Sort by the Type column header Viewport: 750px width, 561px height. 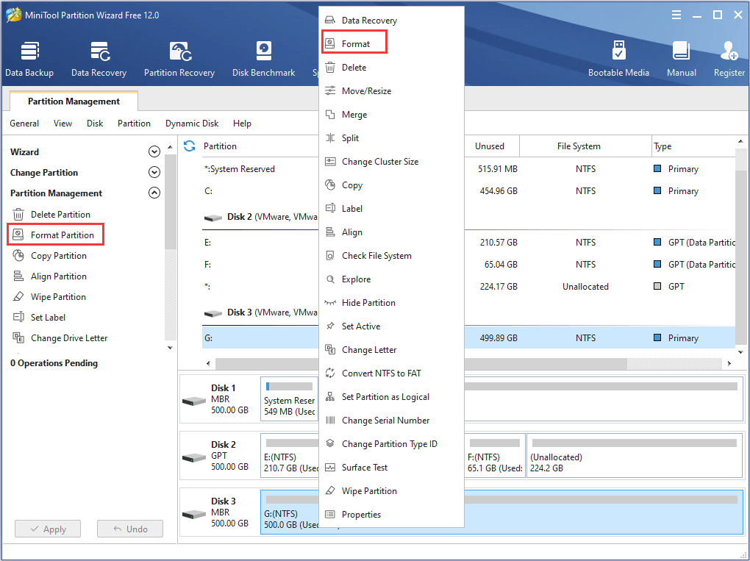point(693,146)
